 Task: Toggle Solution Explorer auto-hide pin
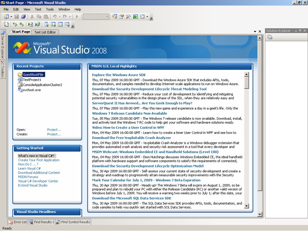(x=300, y=31)
